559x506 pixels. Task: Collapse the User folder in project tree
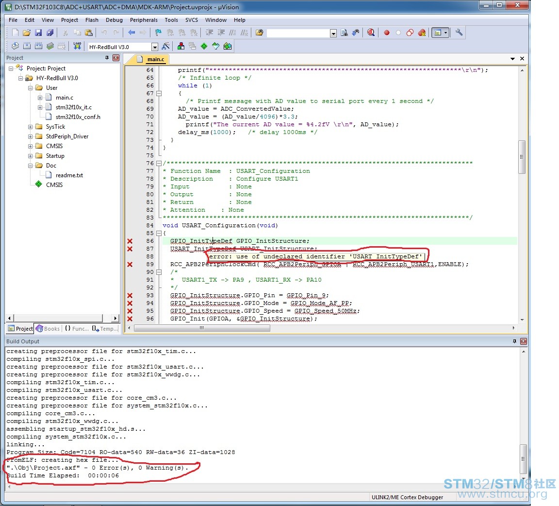point(30,88)
